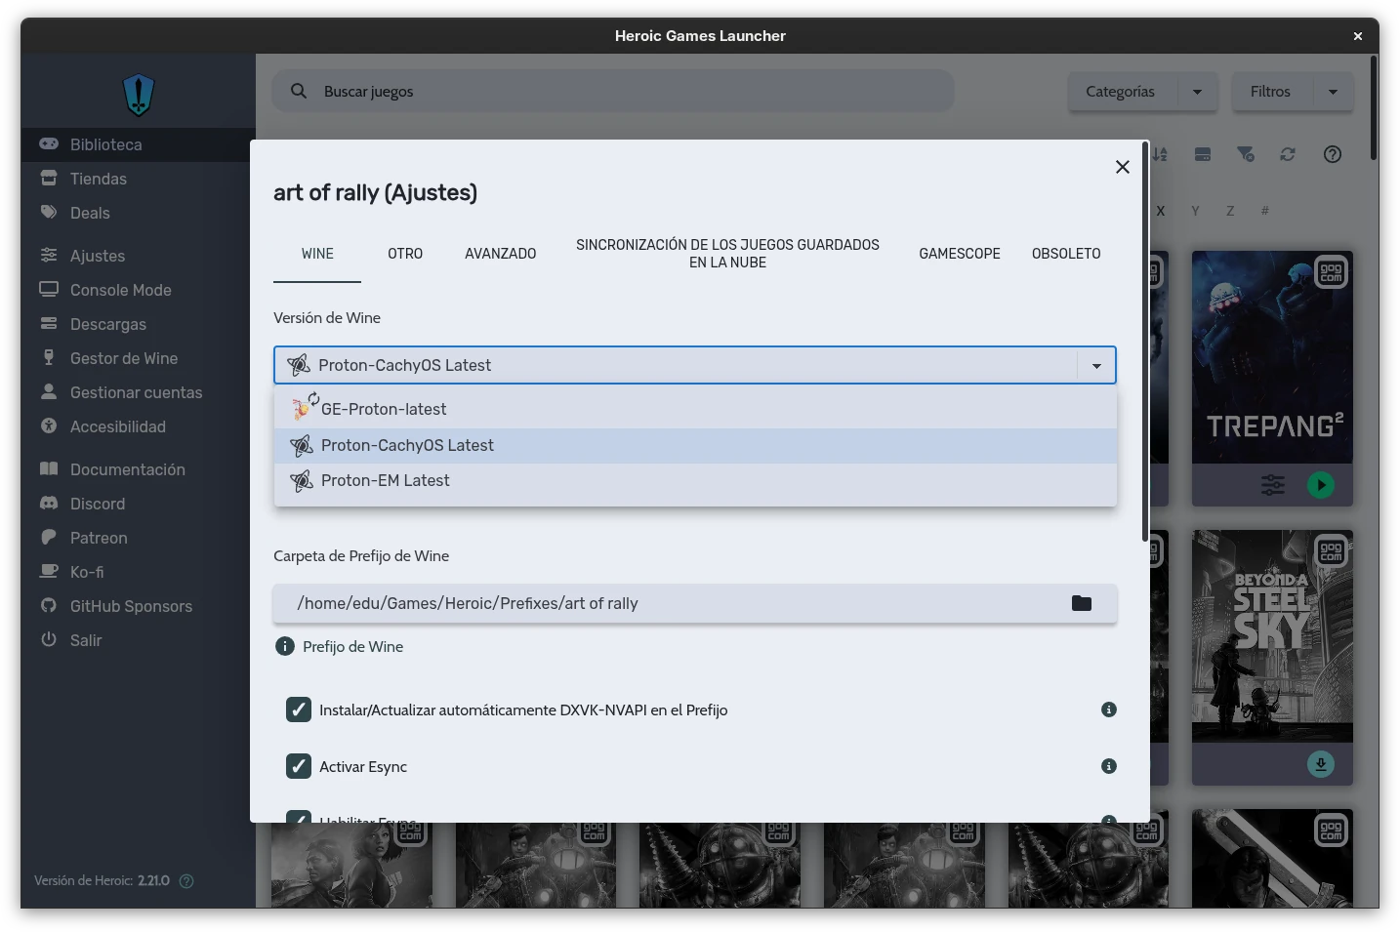The height and width of the screenshot is (932, 1400).
Task: Select Proton-CachyOS Latest option in list
Action: click(x=695, y=445)
